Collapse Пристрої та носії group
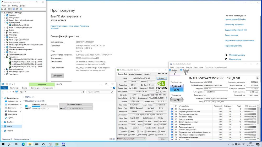Screen dimensions: 262x147 pos(24,101)
